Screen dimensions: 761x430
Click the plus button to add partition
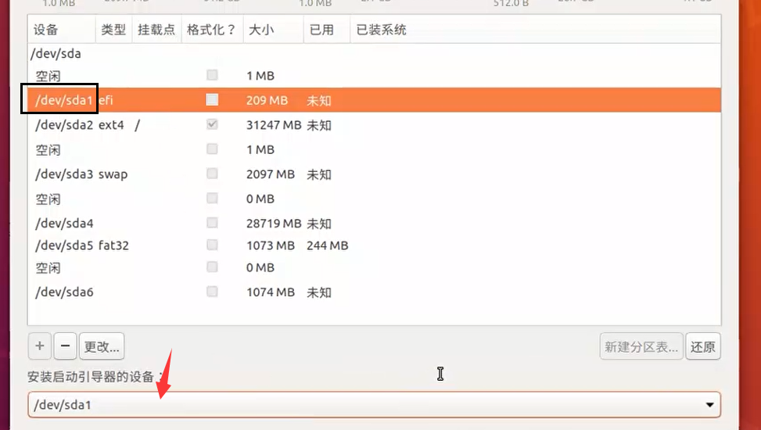(x=39, y=346)
